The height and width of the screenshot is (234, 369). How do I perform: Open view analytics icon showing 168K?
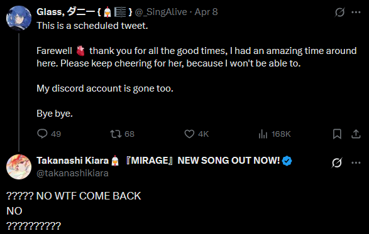click(263, 134)
